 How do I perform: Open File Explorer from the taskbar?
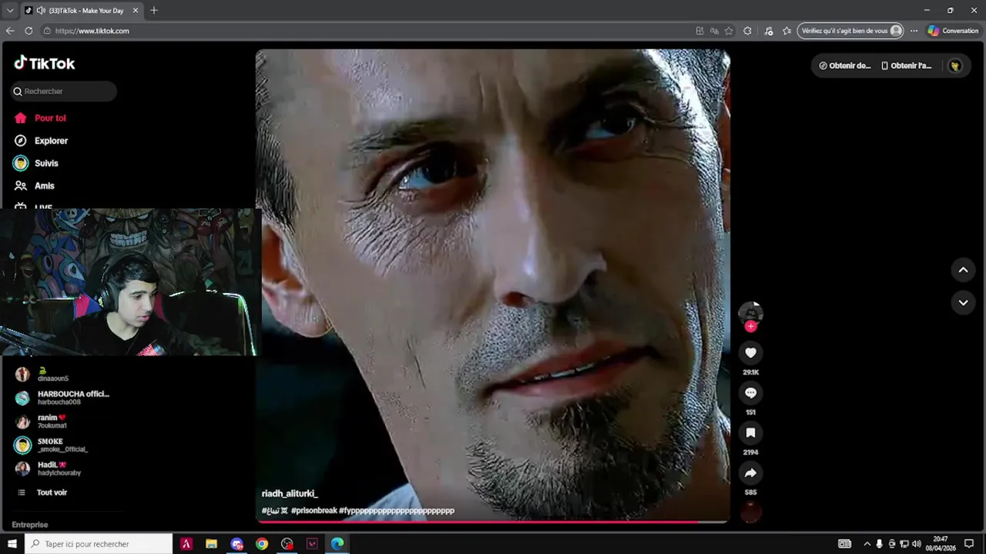211,544
